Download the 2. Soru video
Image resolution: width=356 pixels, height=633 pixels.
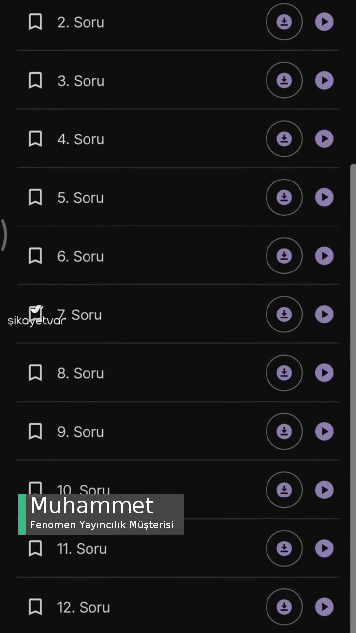click(284, 22)
